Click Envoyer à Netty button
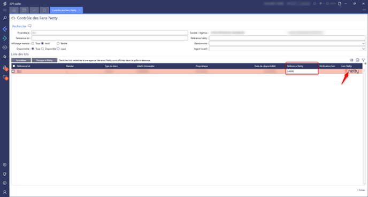Image resolution: width=368 pixels, height=197 pixels. [44, 60]
